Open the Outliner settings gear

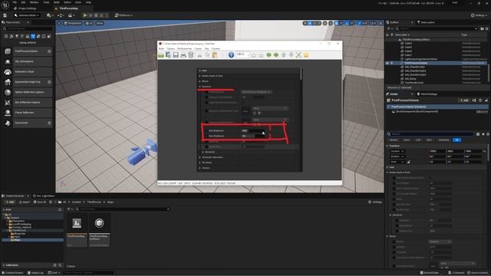pyautogui.click(x=487, y=29)
